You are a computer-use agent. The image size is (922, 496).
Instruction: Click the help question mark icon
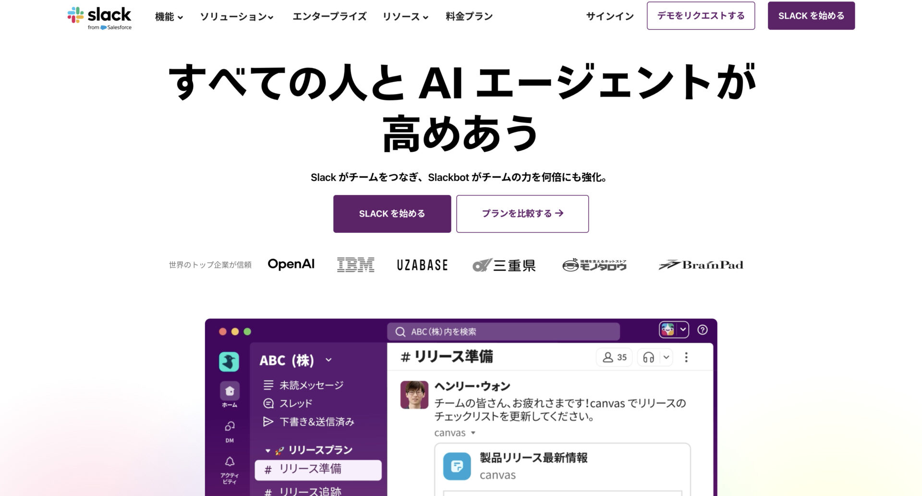(x=702, y=330)
